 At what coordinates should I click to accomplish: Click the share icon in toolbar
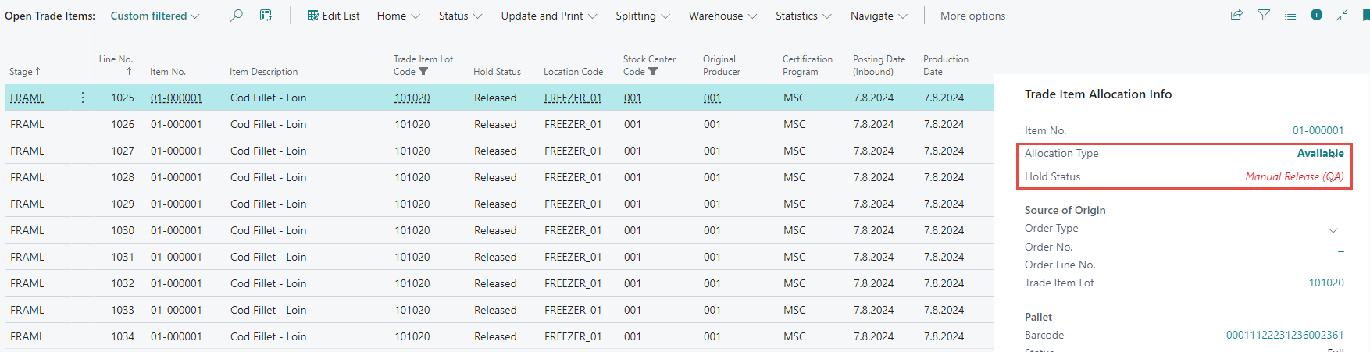pos(1236,15)
